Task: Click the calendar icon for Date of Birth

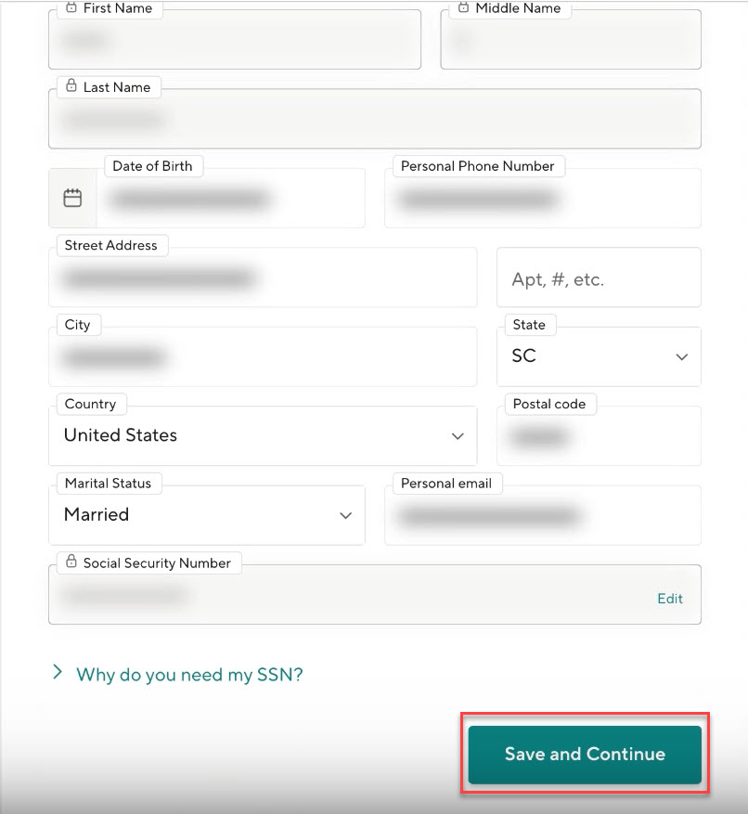Action: (x=72, y=198)
